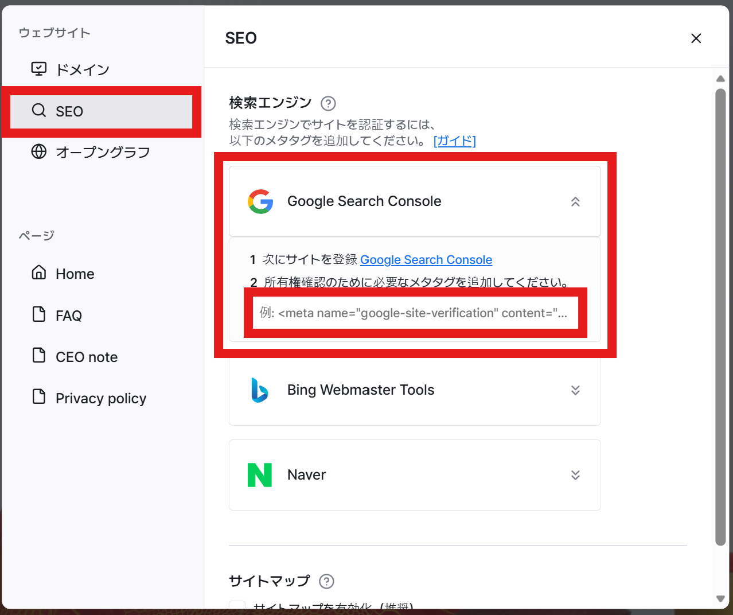Collapse the Google Search Console section
The height and width of the screenshot is (615, 733).
point(575,202)
